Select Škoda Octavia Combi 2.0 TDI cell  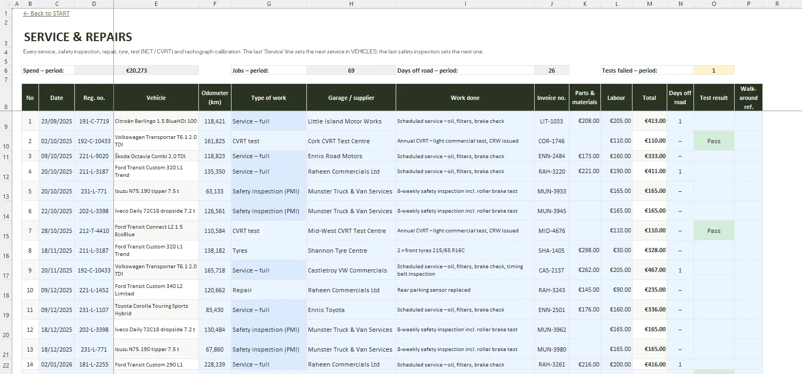[156, 156]
